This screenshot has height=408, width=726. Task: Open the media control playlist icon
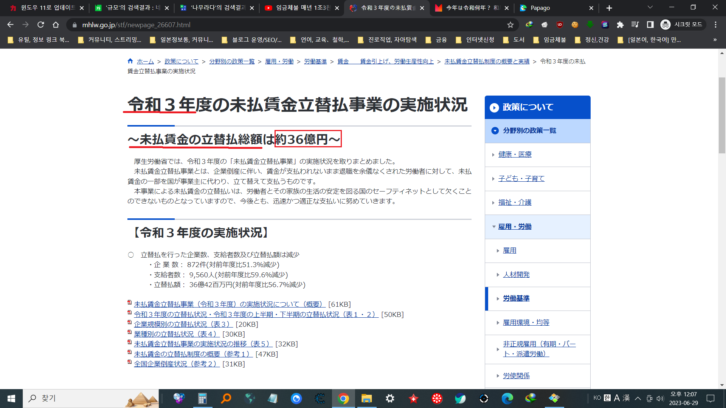click(x=635, y=25)
